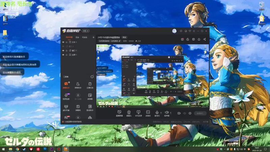The width and height of the screenshot is (270, 152).
Task: Open the 主播任务 streamer tasks tool
Action: click(x=90, y=85)
